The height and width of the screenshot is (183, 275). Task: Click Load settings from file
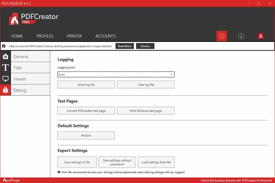click(x=156, y=162)
